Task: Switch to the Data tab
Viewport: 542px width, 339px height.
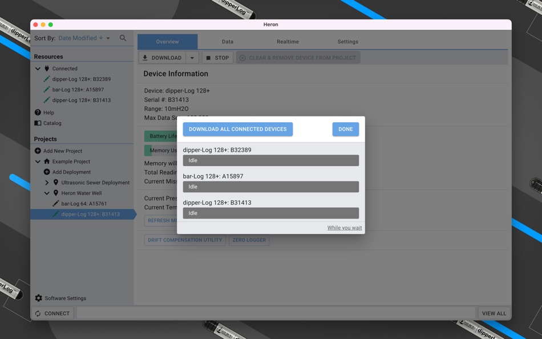Action: point(228,42)
